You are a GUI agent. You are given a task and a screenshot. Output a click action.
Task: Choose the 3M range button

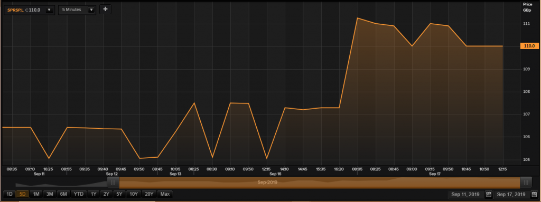pos(50,194)
